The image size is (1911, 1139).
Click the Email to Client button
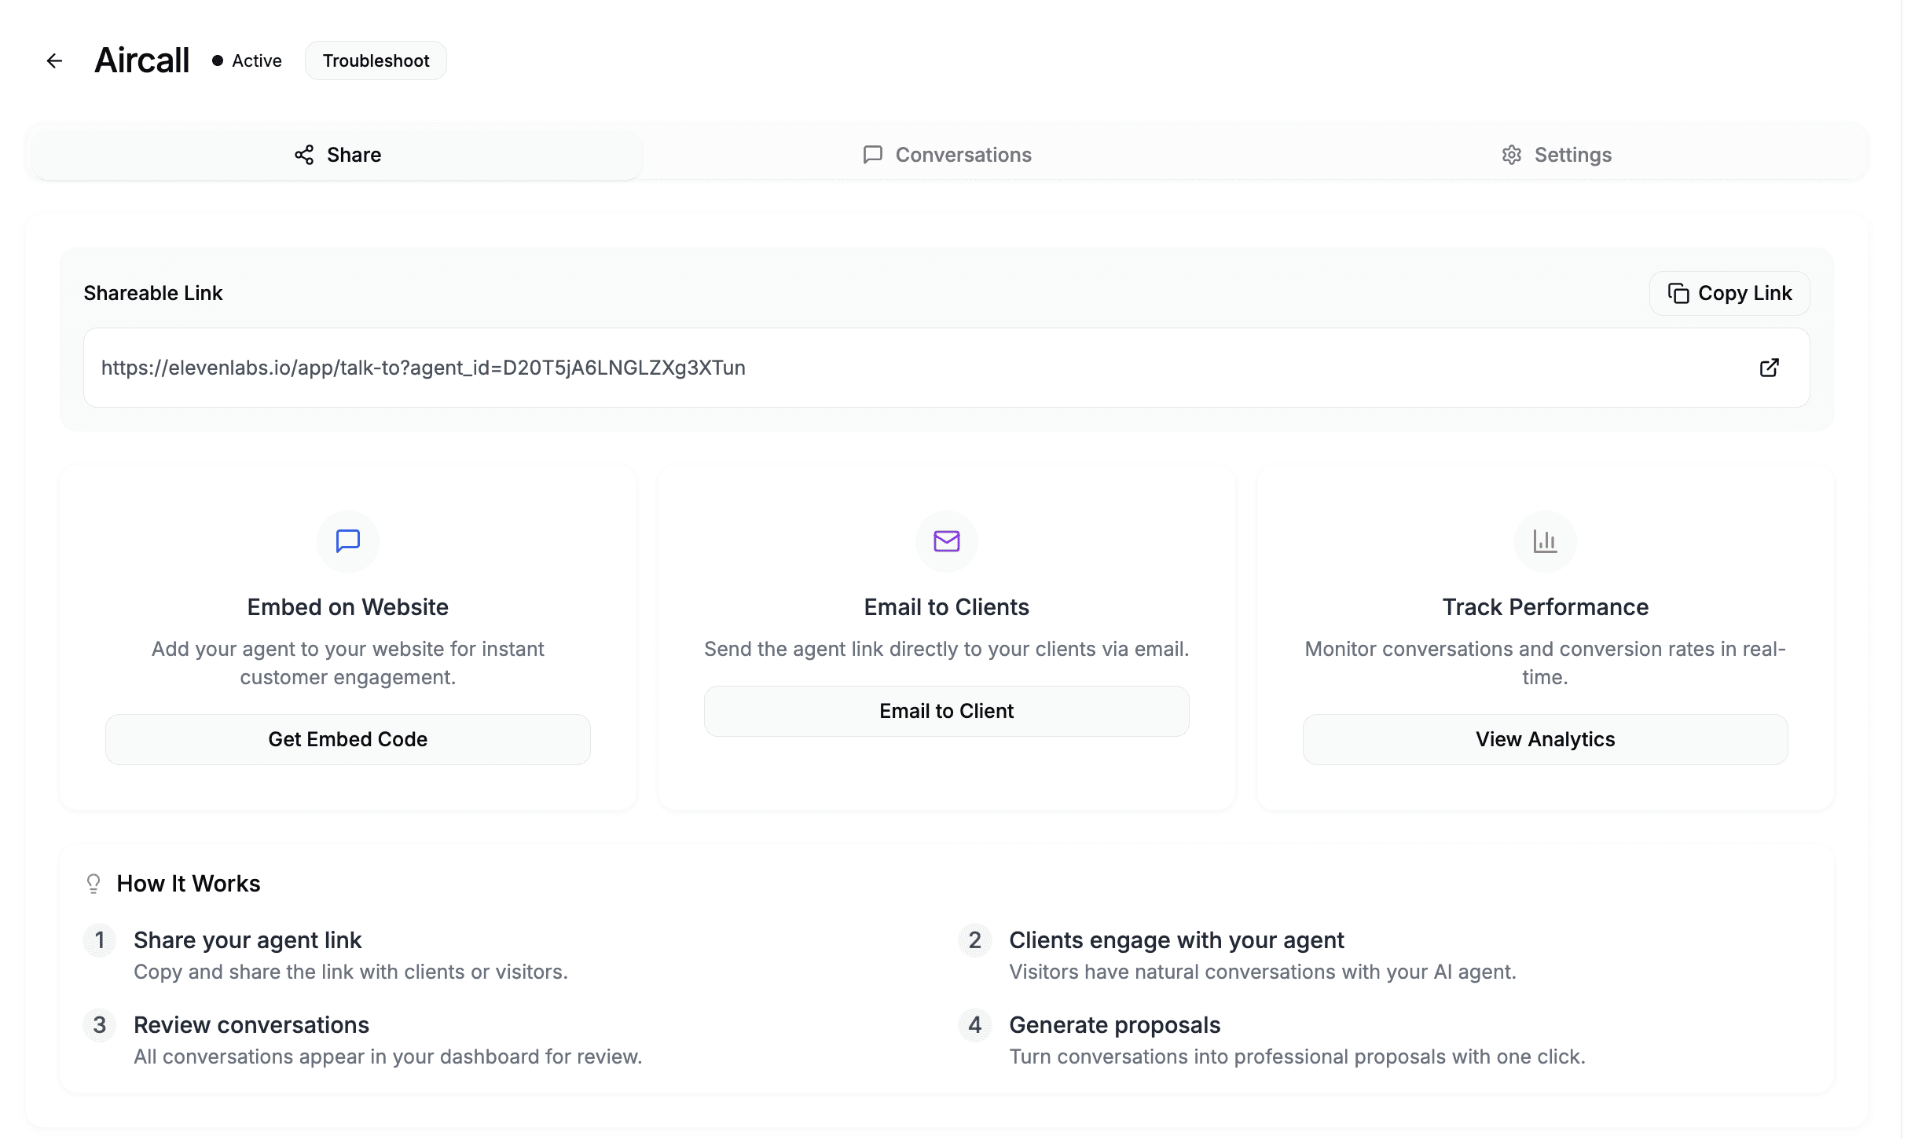coord(946,711)
